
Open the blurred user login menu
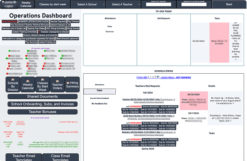(9, 4)
